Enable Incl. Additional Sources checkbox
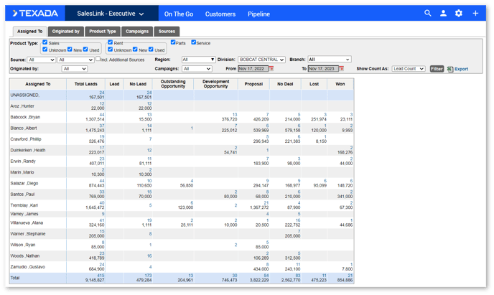494x295 pixels. click(98, 59)
